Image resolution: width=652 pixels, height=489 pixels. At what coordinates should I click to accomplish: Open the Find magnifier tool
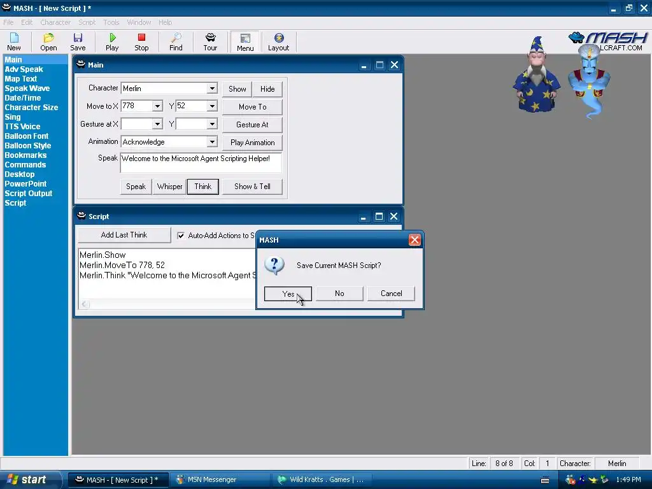coord(176,42)
